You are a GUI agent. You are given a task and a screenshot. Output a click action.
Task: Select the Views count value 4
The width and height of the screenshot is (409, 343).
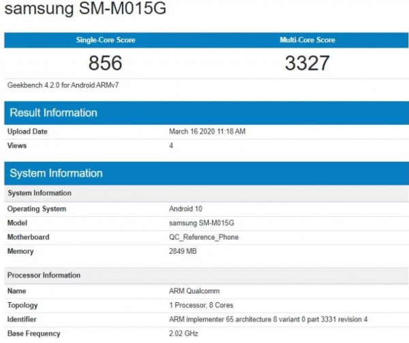171,145
